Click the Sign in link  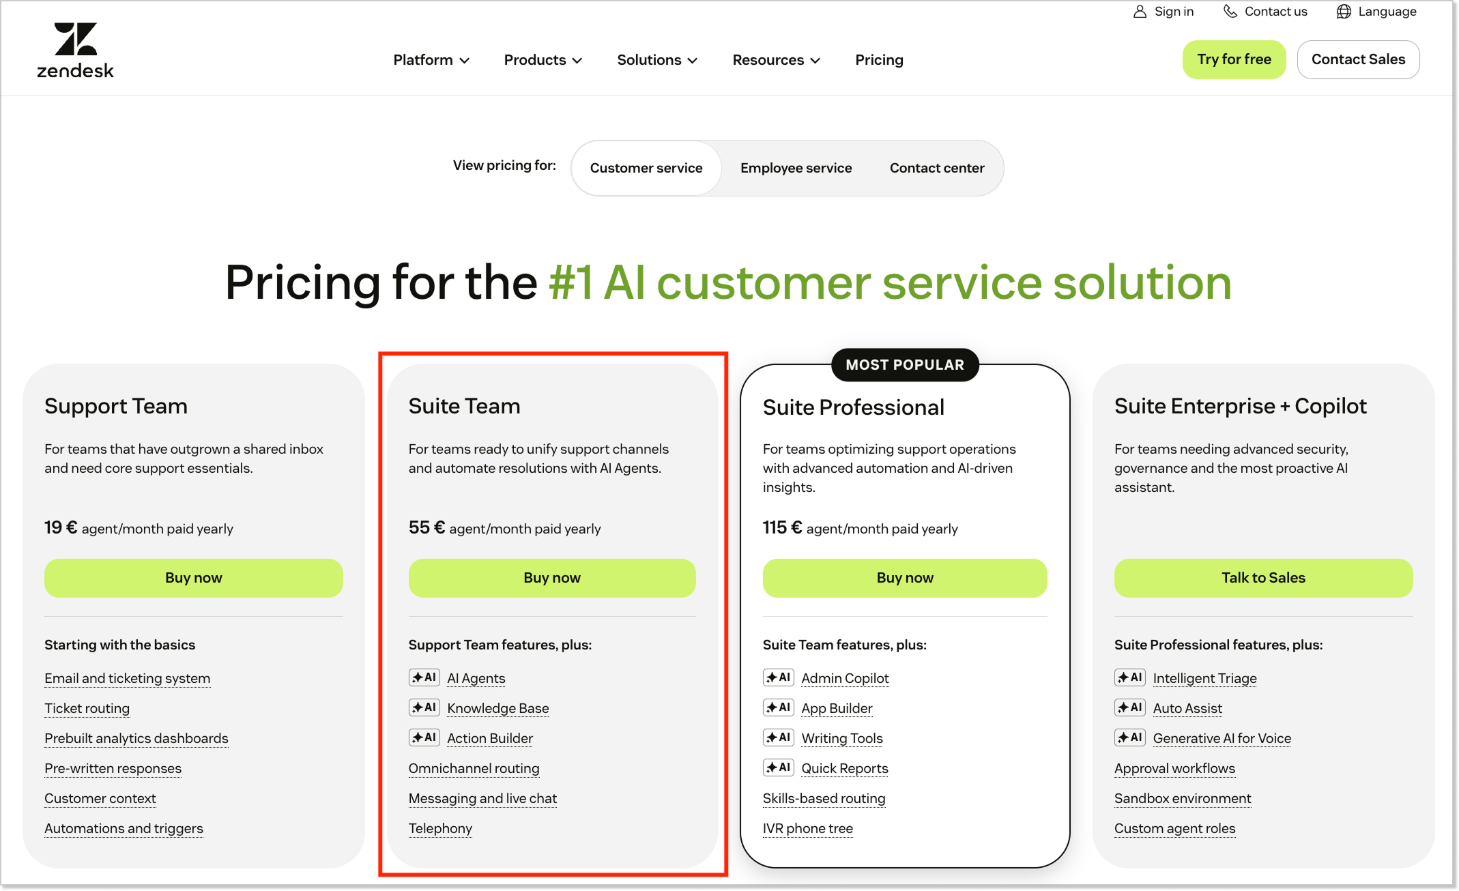click(1174, 12)
